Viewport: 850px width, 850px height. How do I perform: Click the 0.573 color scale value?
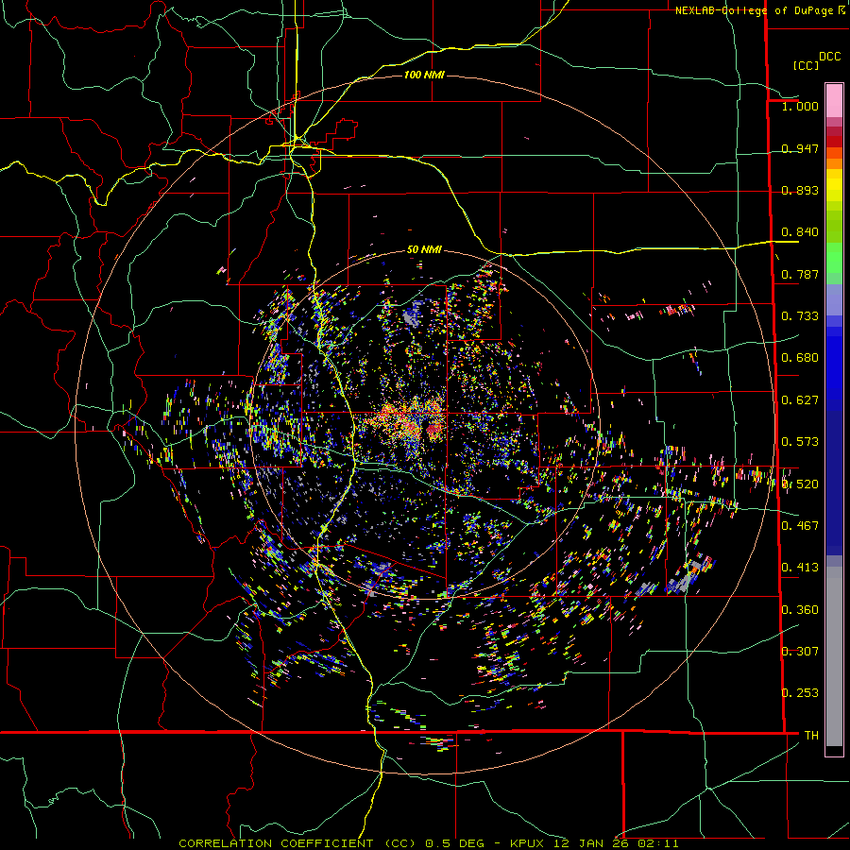[800, 442]
